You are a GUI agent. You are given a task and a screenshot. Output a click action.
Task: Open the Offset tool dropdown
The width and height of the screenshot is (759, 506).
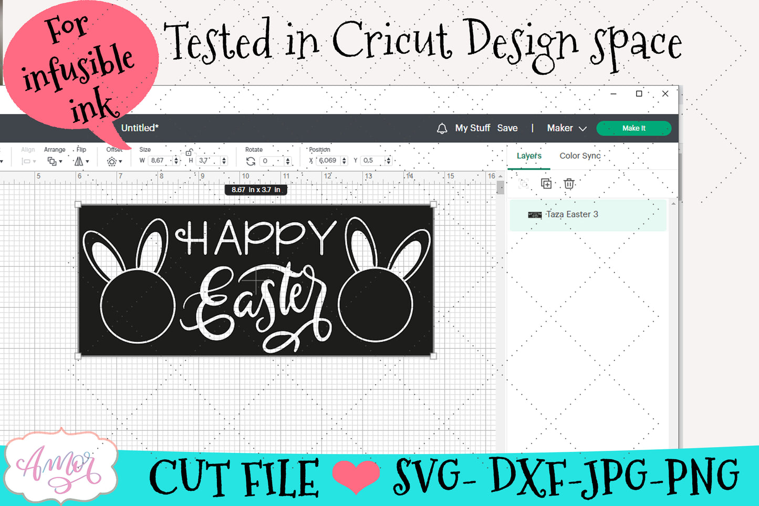click(x=114, y=161)
